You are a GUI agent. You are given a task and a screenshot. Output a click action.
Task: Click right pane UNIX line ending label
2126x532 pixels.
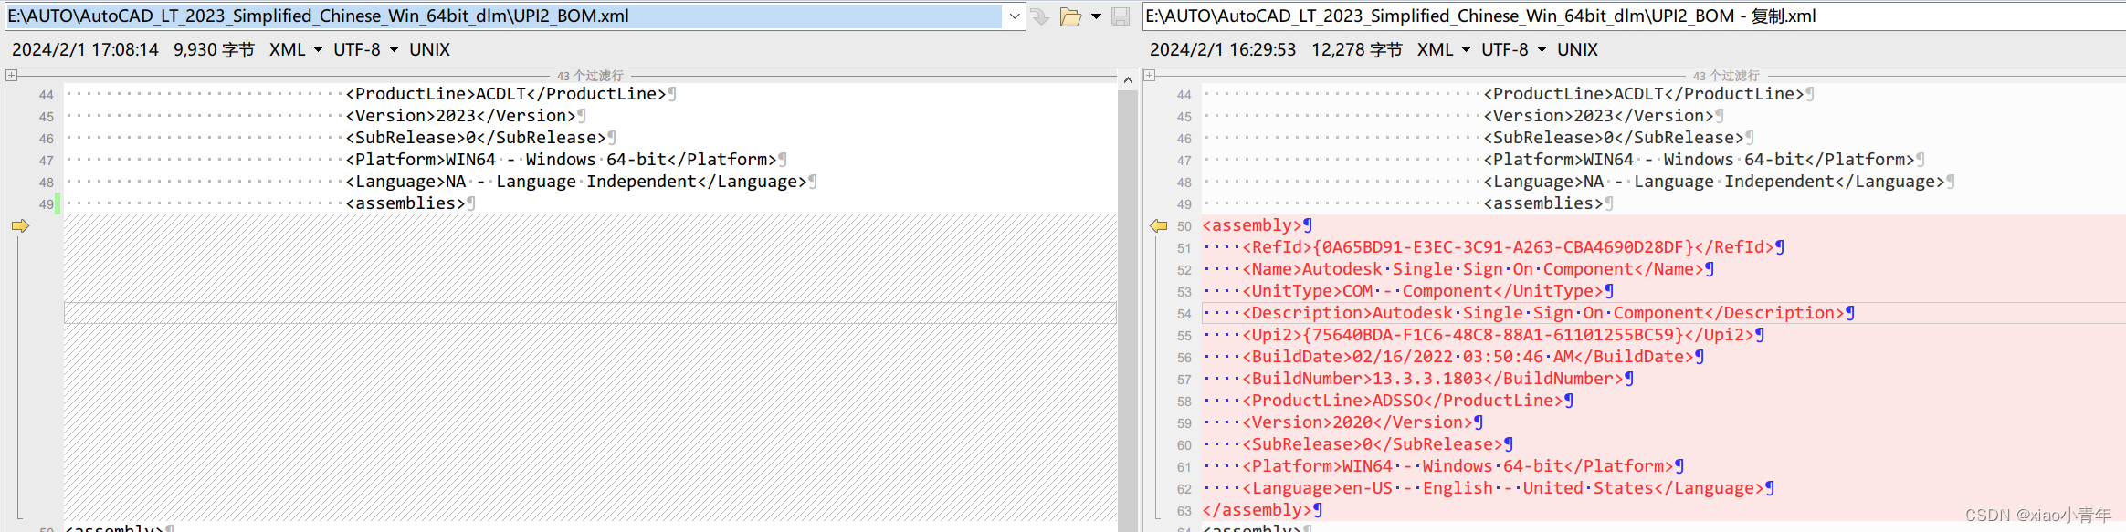(1577, 49)
